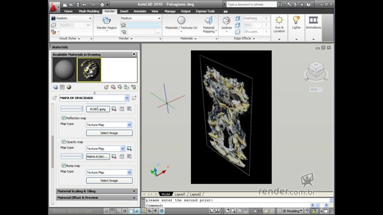
Task: Switch to the Output ribbon tab
Action: [x=186, y=11]
